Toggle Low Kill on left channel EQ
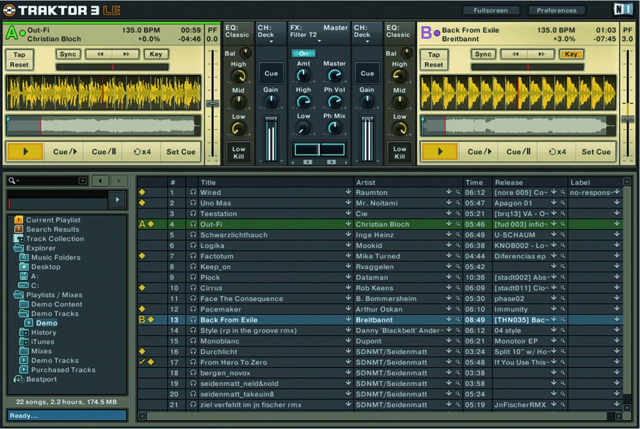Viewport: 640px width, 429px height. tap(238, 152)
